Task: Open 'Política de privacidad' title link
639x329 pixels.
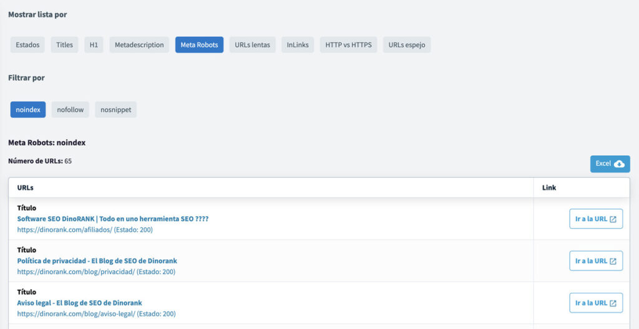Action: coord(97,260)
